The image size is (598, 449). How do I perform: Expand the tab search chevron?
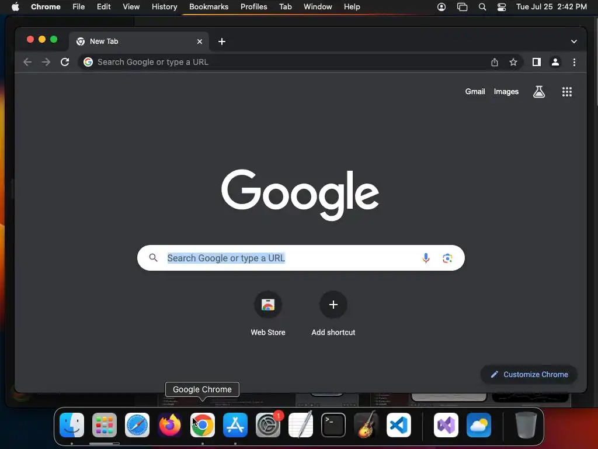(x=574, y=42)
